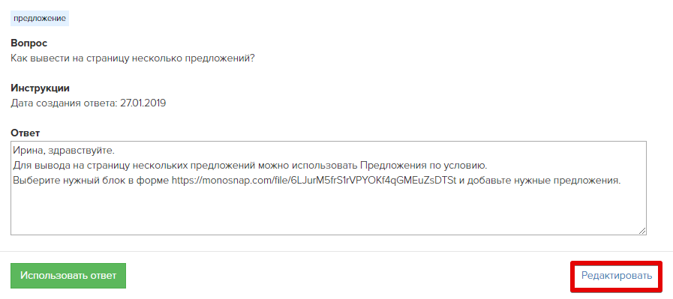Click the Дата создания ответа line

coord(88,103)
